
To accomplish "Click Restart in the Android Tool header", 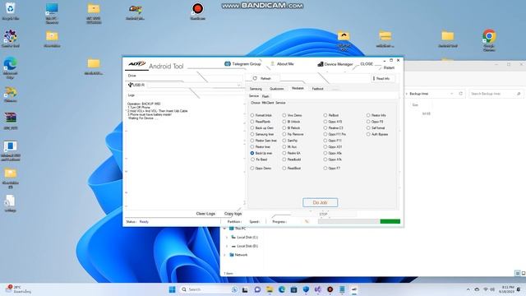I will pyautogui.click(x=389, y=67).
